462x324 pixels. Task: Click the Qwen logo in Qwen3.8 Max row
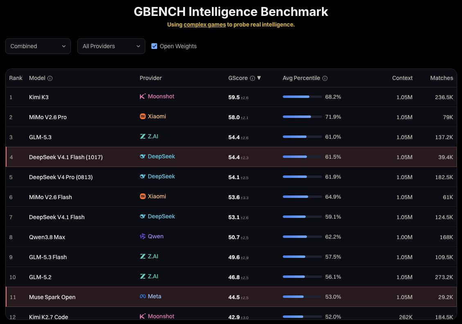click(142, 236)
